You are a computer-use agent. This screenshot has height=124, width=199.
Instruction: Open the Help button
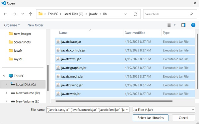(193, 25)
